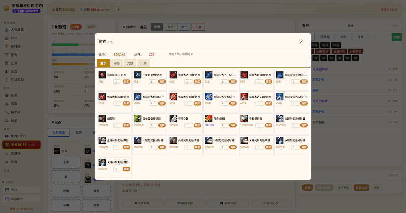Switch to the 金币 shop tab
The width and height of the screenshot is (406, 213).
(x=103, y=63)
